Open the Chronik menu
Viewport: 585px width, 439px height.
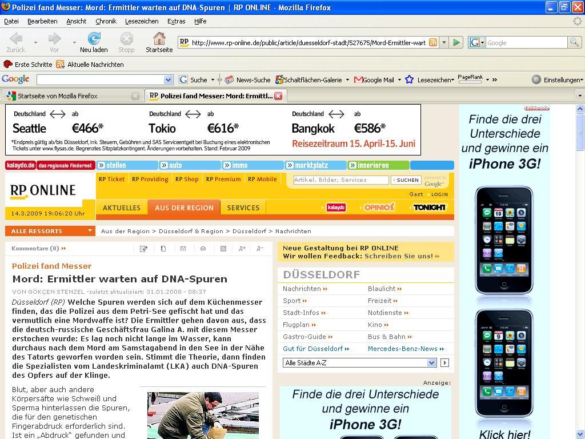pos(106,21)
